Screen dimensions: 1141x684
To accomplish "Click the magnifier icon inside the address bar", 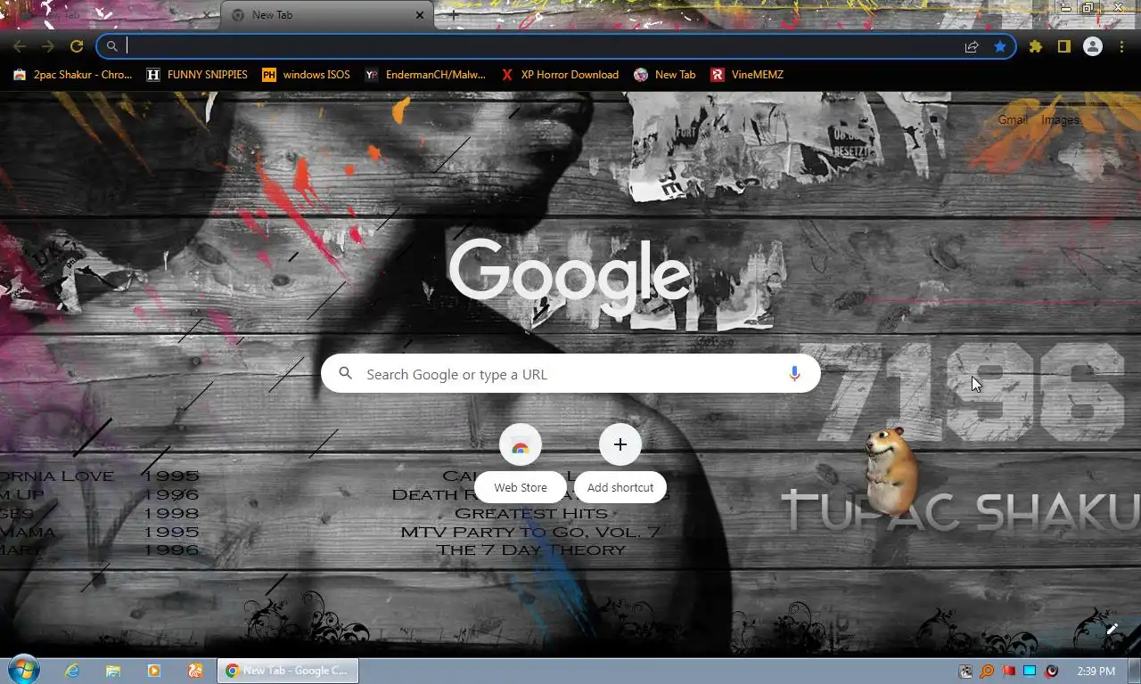I will (112, 46).
